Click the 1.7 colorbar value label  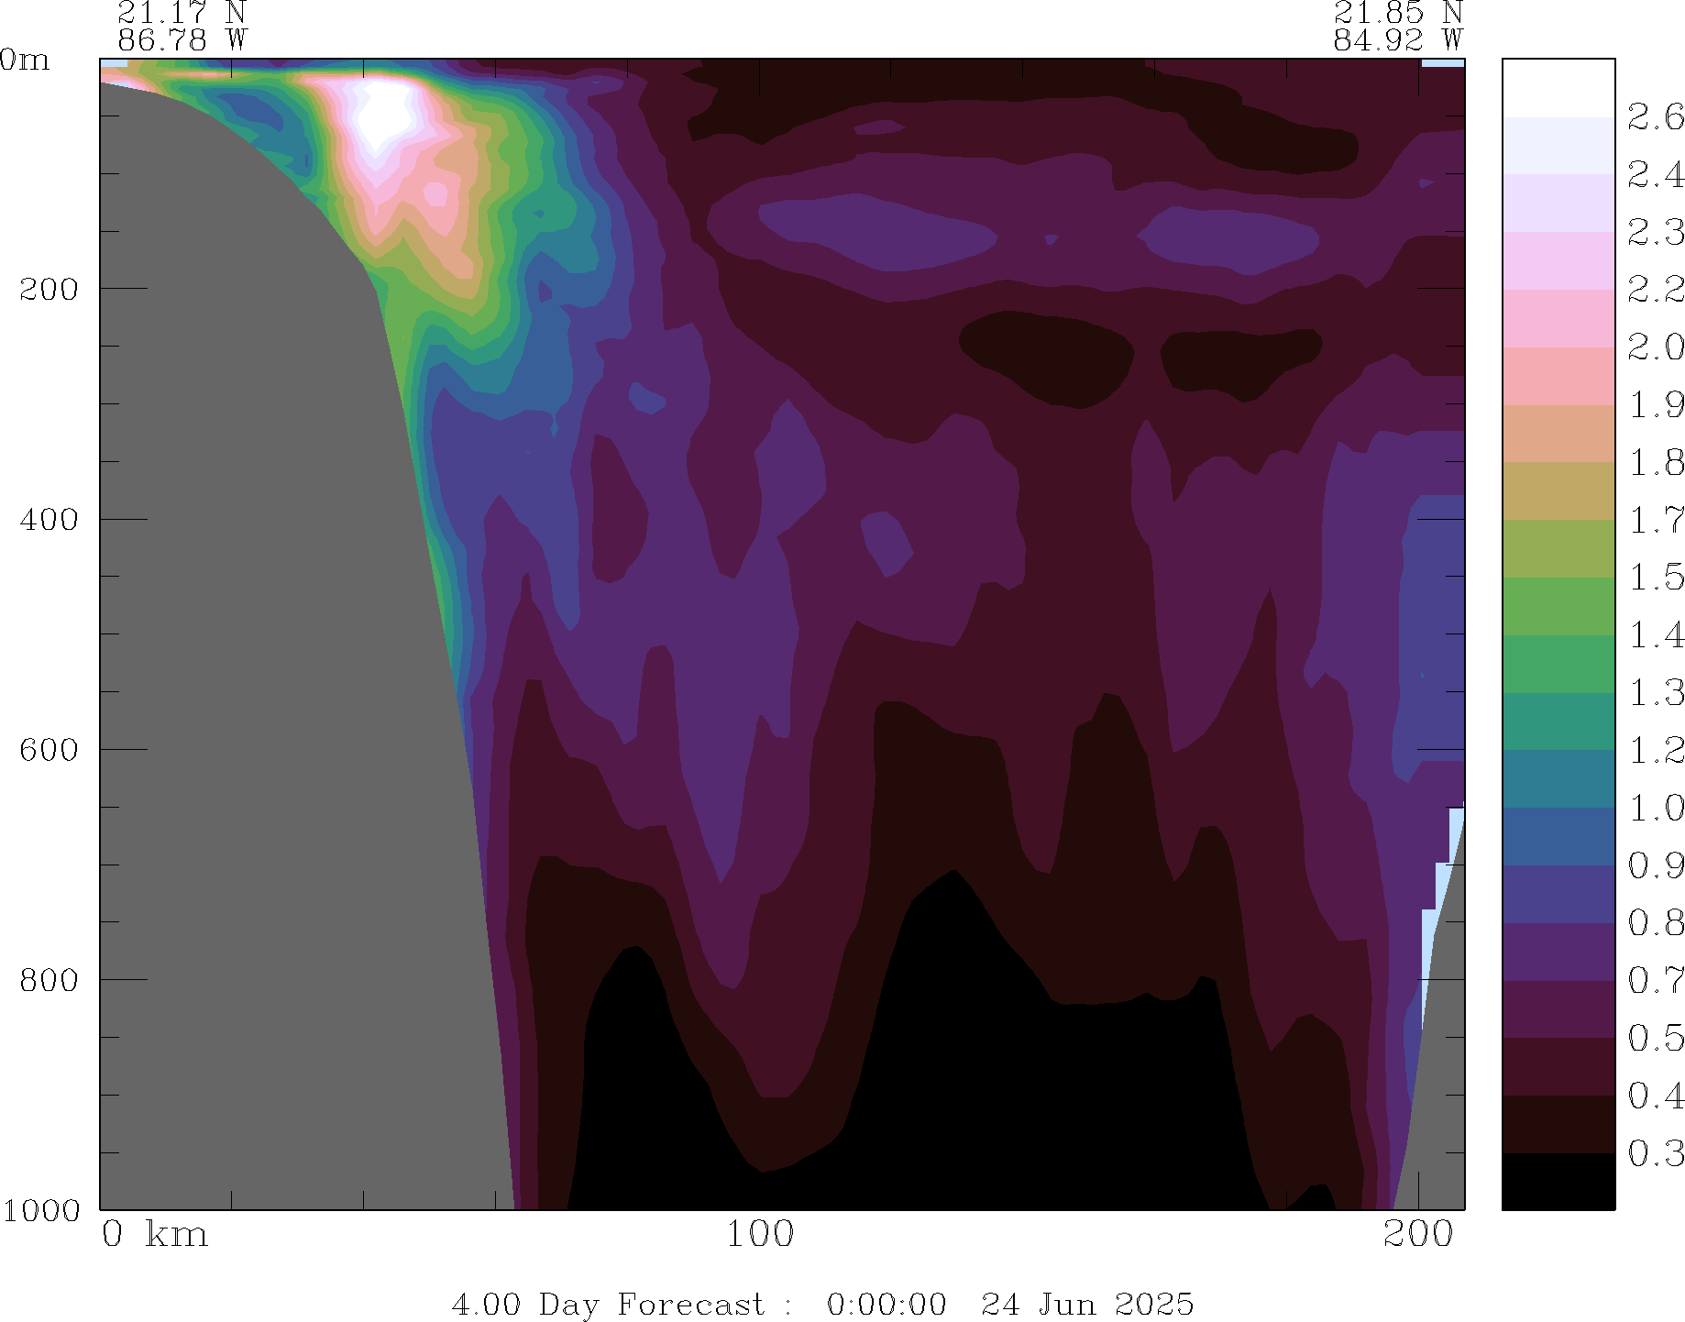[x=1655, y=521]
